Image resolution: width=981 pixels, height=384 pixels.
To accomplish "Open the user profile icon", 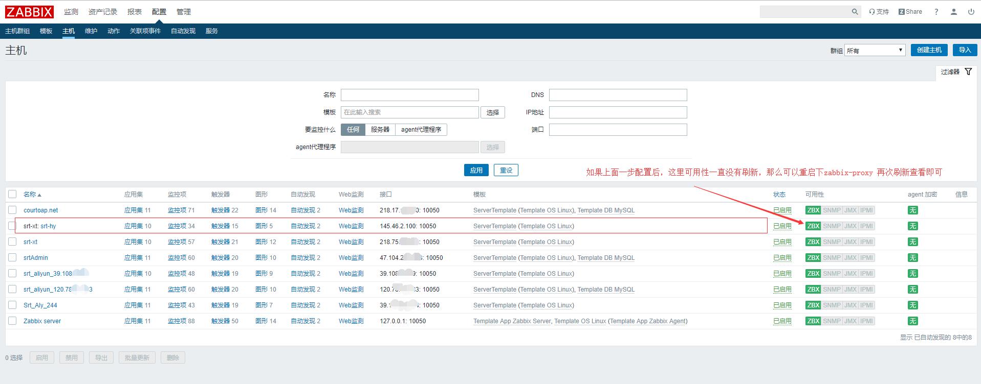I will click(953, 12).
